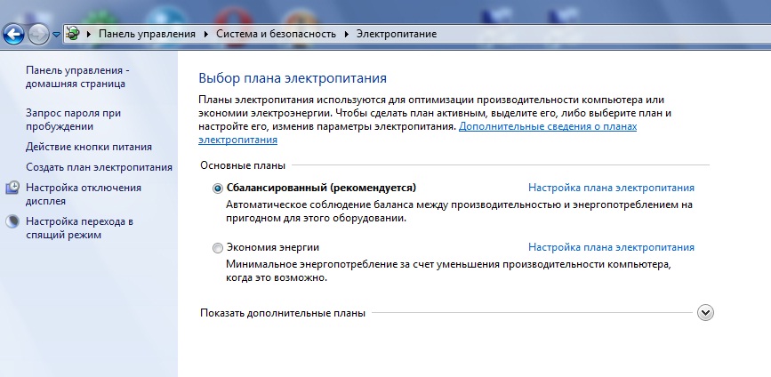Click the Электропитание breadcrumb
This screenshot has width=771, height=377.
pos(397,34)
